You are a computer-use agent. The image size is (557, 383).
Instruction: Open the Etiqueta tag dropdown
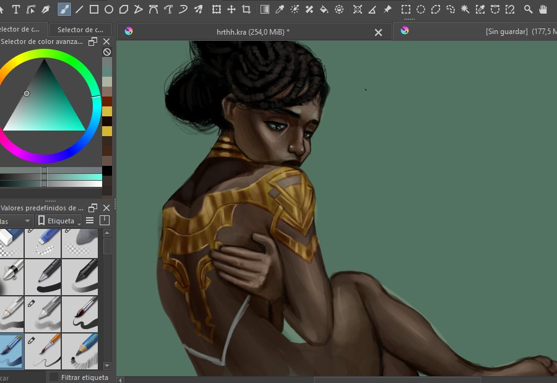click(x=58, y=221)
